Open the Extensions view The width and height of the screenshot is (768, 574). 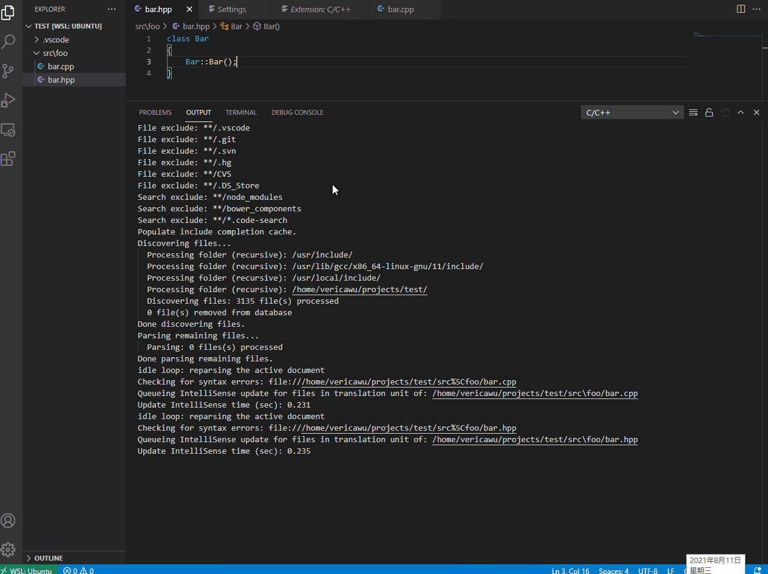[x=8, y=159]
